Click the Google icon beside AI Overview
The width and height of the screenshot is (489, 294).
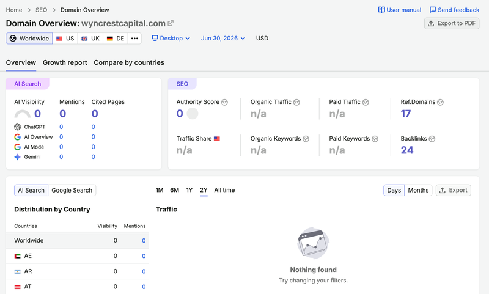(x=18, y=137)
